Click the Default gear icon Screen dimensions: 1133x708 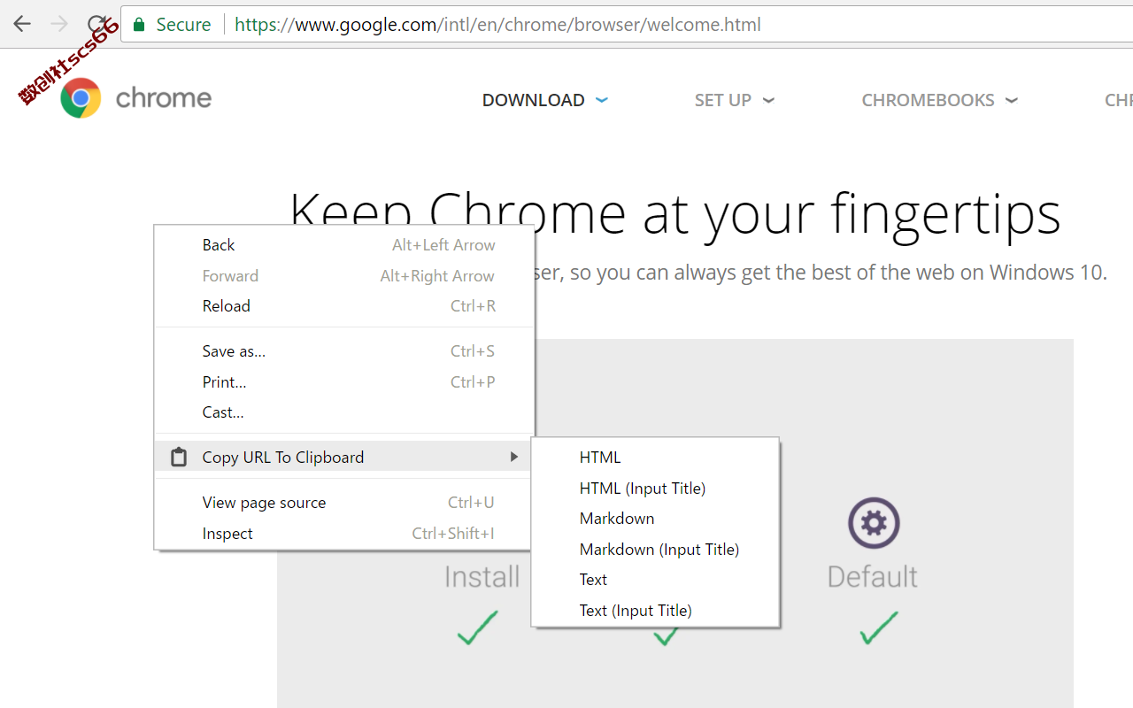[874, 523]
